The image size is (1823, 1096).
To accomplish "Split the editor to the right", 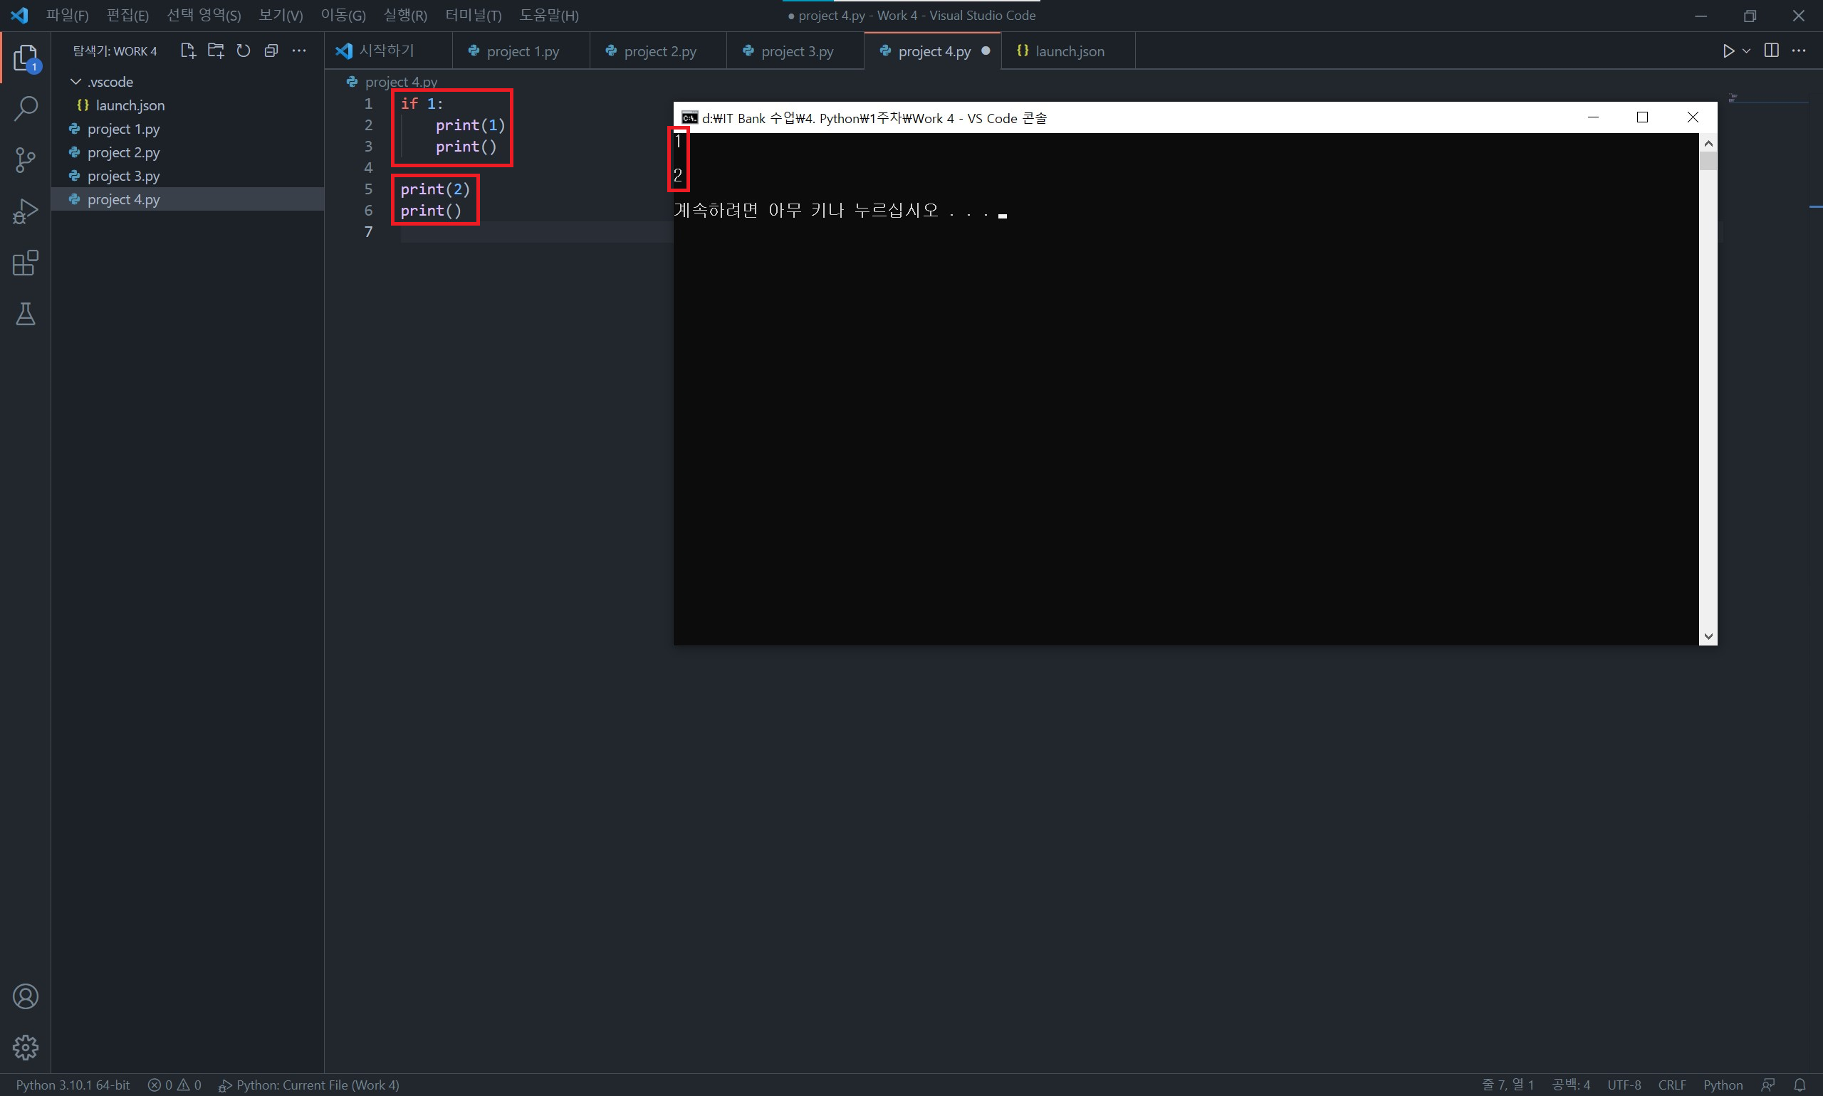I will tap(1771, 51).
